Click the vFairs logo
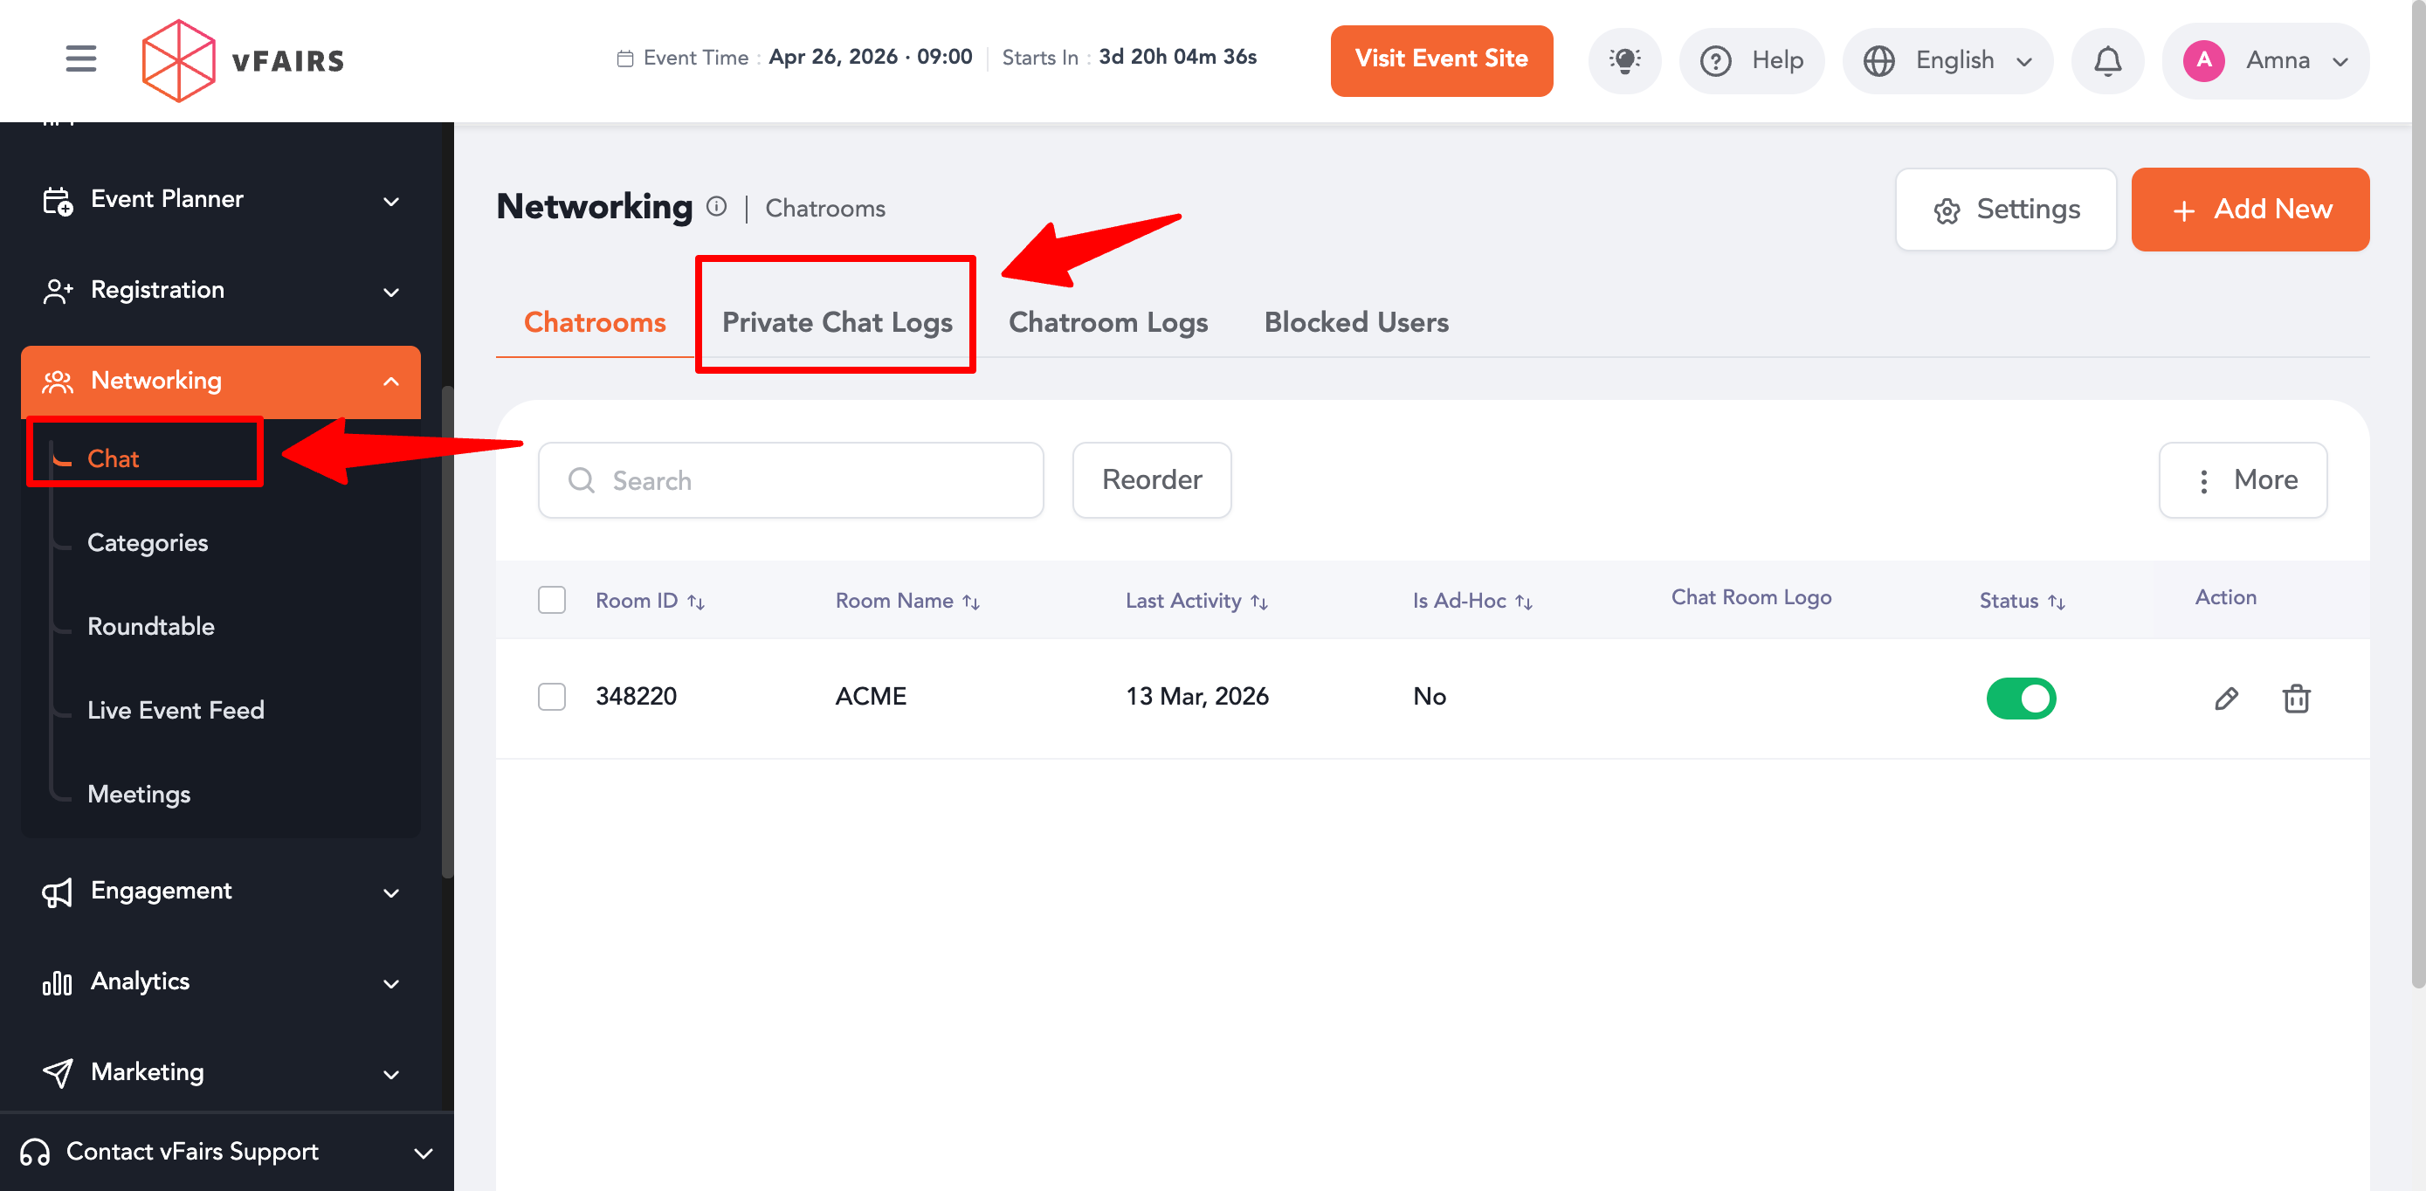Image resolution: width=2426 pixels, height=1191 pixels. 243,60
